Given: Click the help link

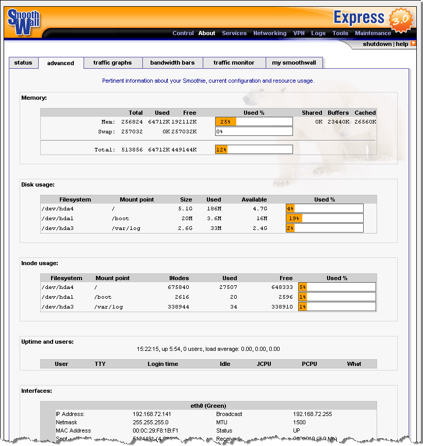Looking at the screenshot, I should point(402,44).
